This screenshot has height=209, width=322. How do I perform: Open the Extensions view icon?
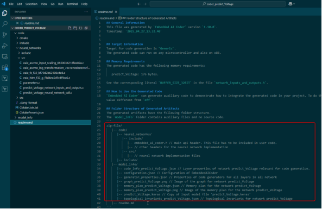pyautogui.click(x=4, y=67)
